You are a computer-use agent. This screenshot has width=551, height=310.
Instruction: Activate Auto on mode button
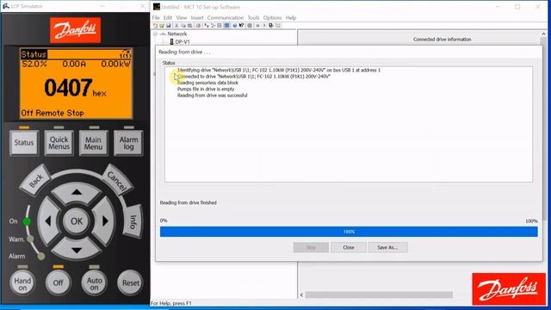pyautogui.click(x=94, y=282)
